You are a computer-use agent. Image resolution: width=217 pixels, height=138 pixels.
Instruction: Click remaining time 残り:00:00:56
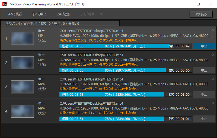click(x=179, y=70)
